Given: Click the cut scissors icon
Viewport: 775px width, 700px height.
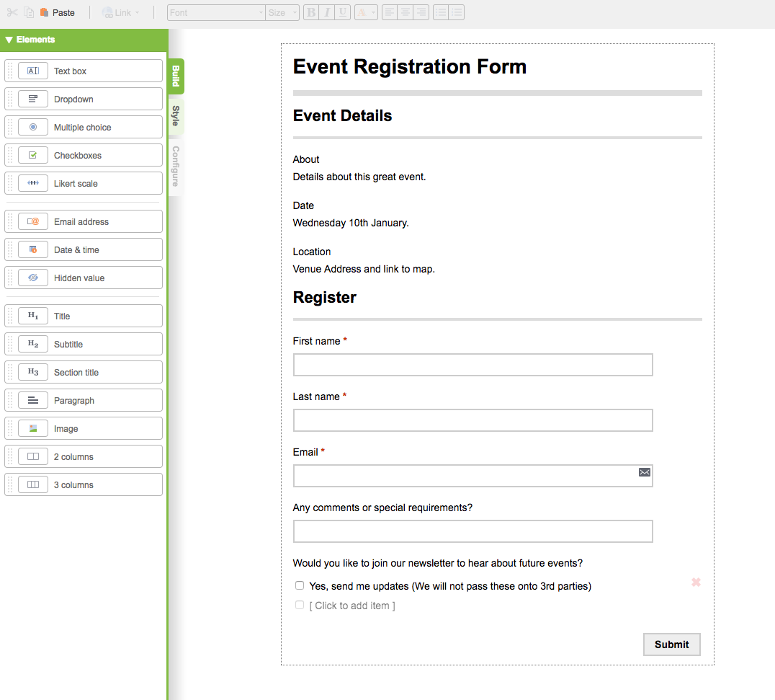Looking at the screenshot, I should (x=12, y=12).
